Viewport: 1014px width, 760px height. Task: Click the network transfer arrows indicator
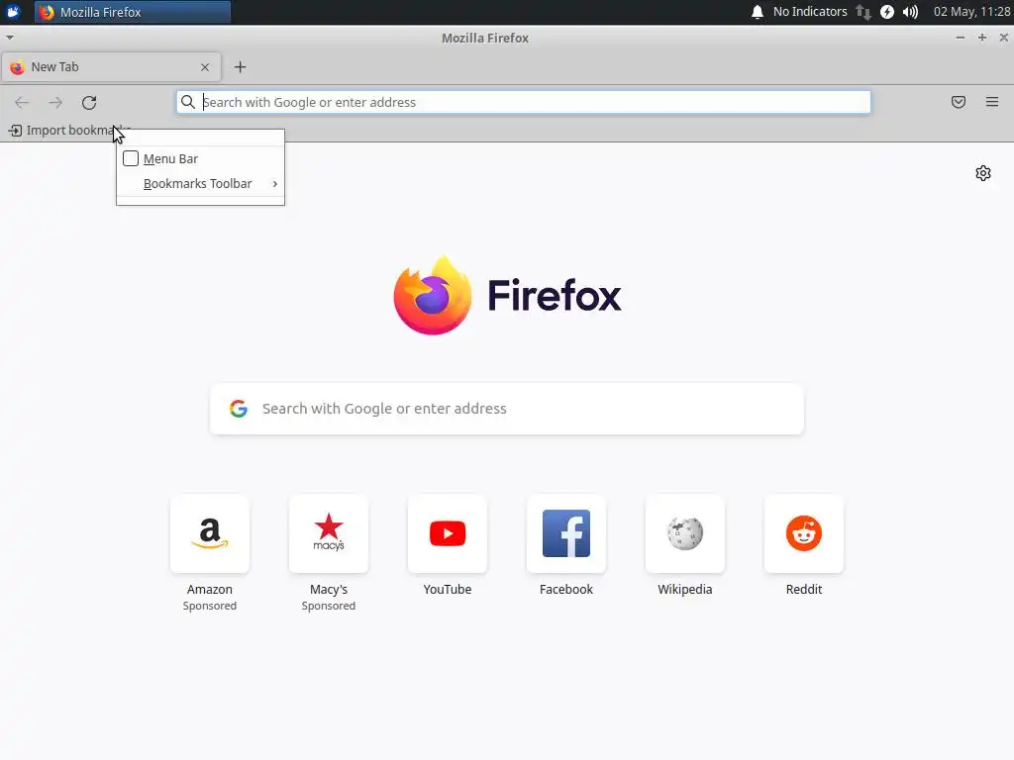[863, 12]
